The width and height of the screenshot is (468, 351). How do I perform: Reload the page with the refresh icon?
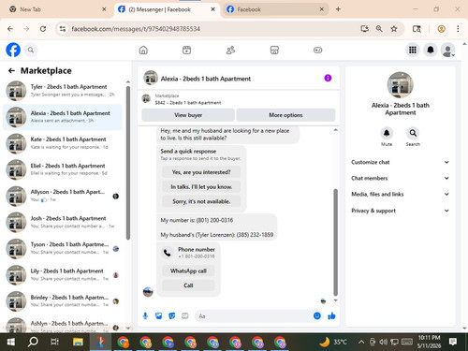tap(43, 29)
